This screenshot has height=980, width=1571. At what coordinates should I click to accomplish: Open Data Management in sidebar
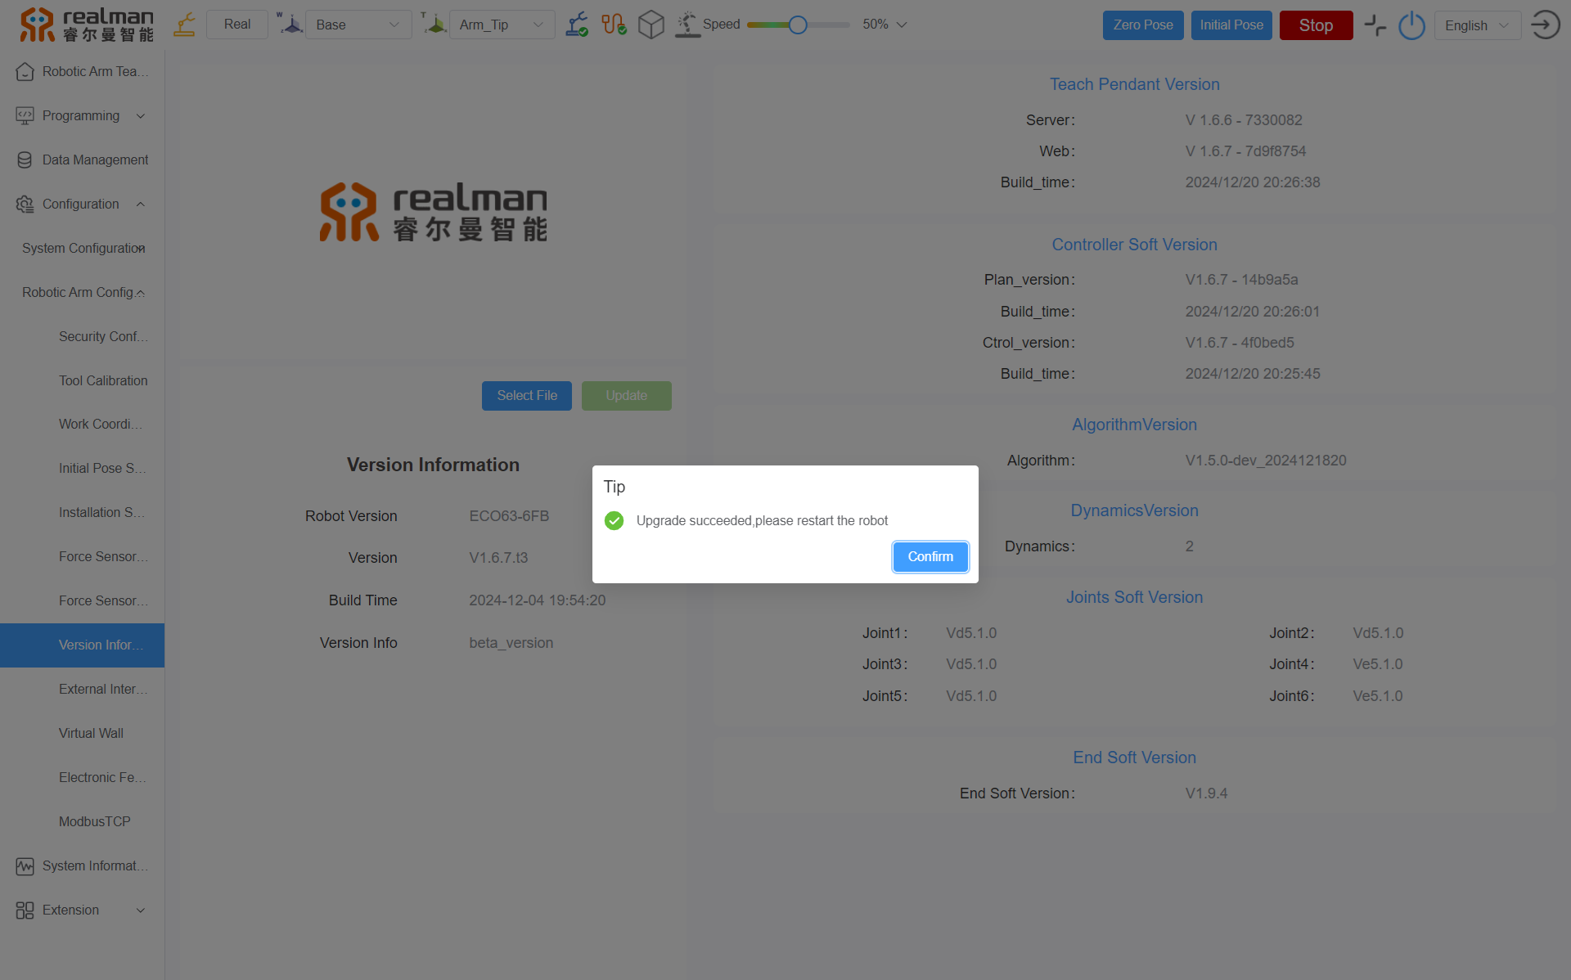95,160
